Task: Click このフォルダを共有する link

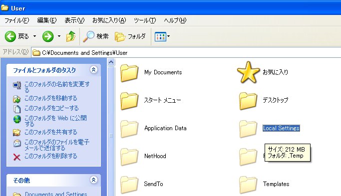Action: (50, 132)
